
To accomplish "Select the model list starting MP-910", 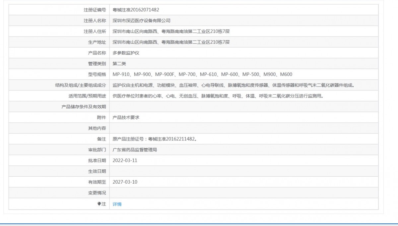I will pyautogui.click(x=202, y=74).
